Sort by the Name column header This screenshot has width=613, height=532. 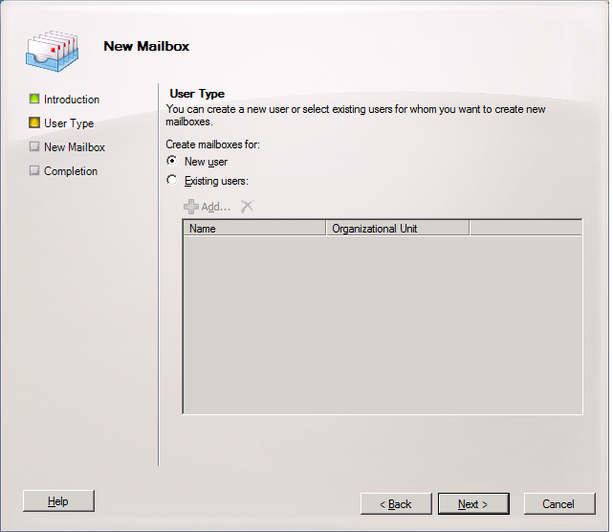click(253, 229)
